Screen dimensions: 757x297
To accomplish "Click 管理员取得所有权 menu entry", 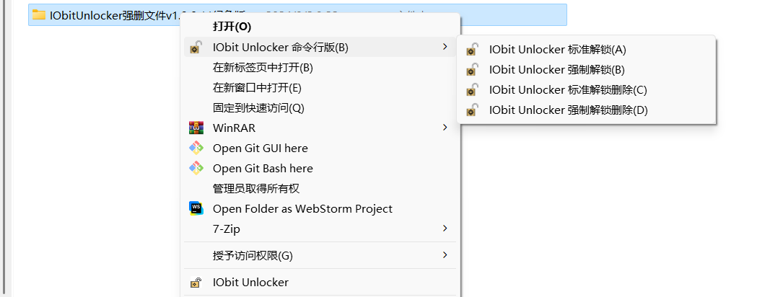I will pos(255,189).
